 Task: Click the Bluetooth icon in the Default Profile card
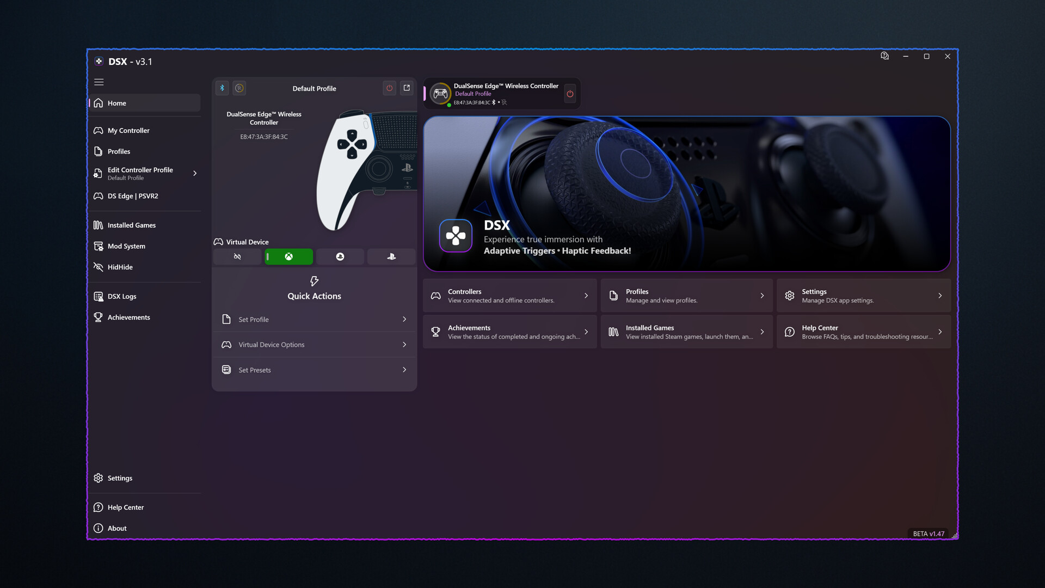[x=222, y=88]
